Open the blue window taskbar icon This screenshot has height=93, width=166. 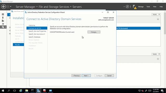(x=51, y=91)
